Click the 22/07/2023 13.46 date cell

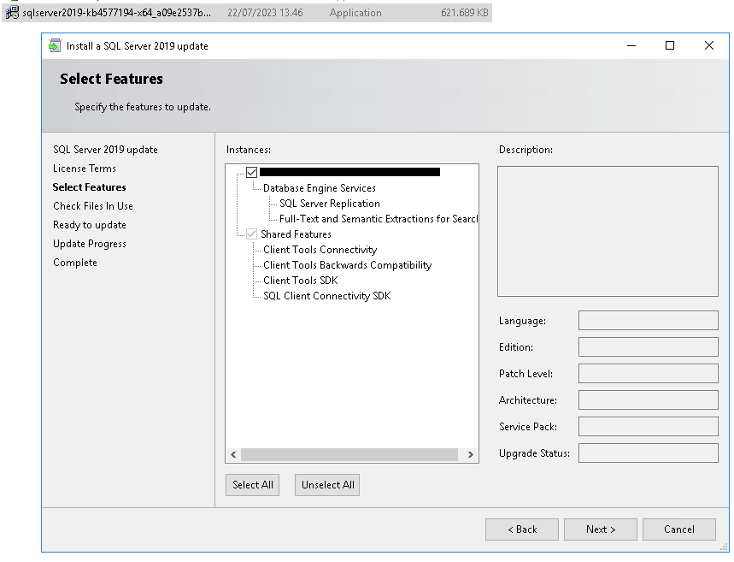265,13
